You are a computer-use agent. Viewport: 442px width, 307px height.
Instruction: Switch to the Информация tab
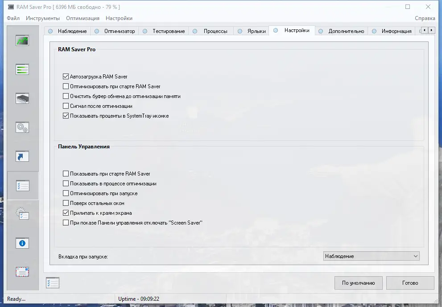(x=392, y=31)
